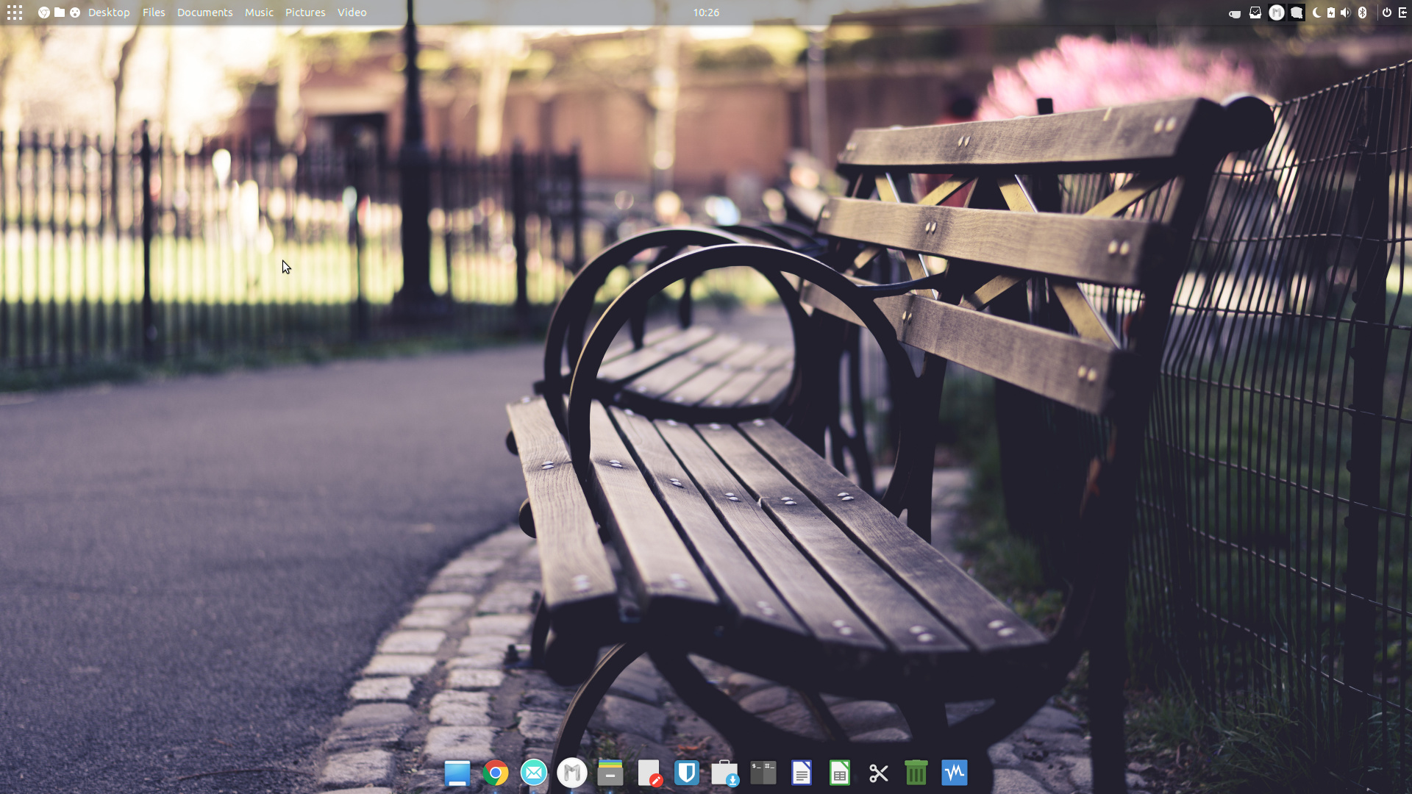
Task: Toggle night light moon indicator
Action: (x=1316, y=12)
